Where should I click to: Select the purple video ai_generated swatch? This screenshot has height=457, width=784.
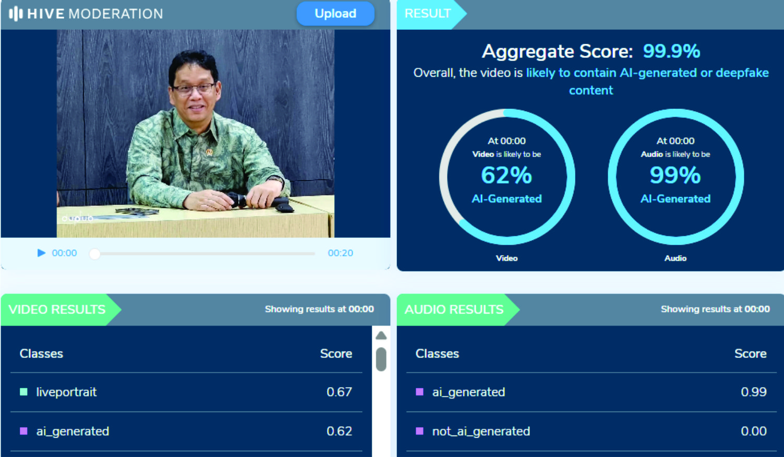(23, 431)
